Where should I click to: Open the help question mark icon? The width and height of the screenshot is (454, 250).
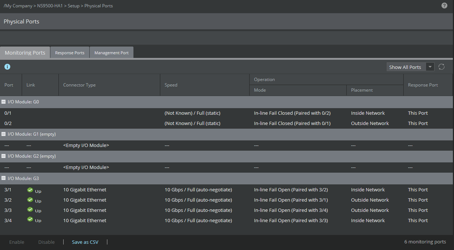(x=444, y=5)
